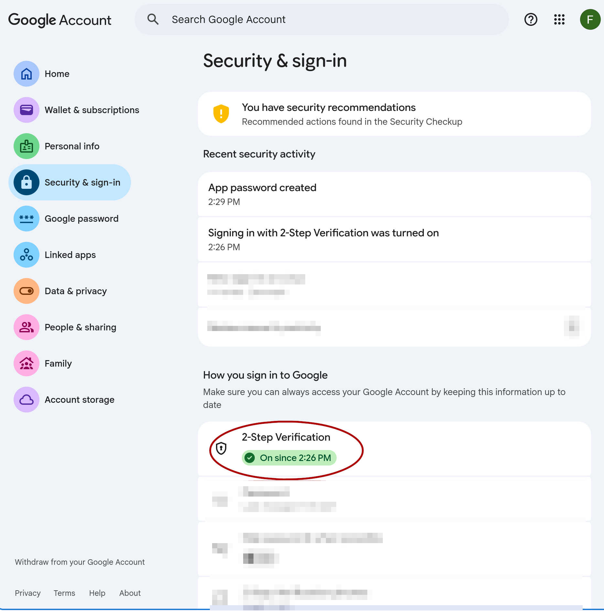The width and height of the screenshot is (604, 611).
Task: Click the 2:26 PM activity timestamp
Action: pos(224,247)
